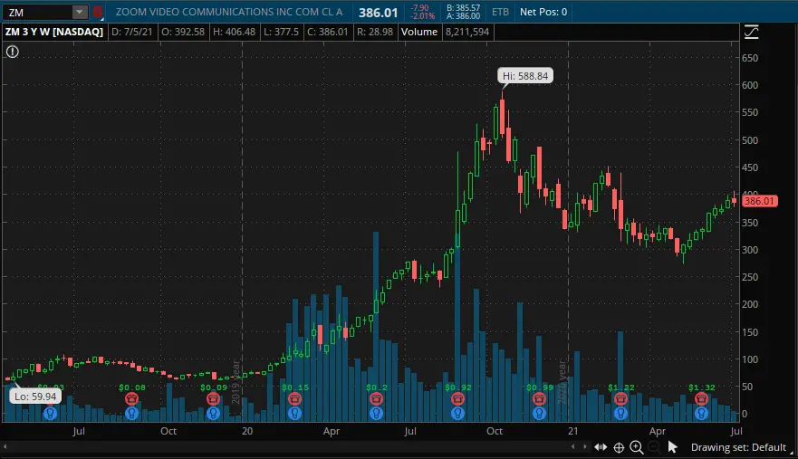Click the ETB label in the header
The height and width of the screenshot is (459, 798).
pos(500,12)
